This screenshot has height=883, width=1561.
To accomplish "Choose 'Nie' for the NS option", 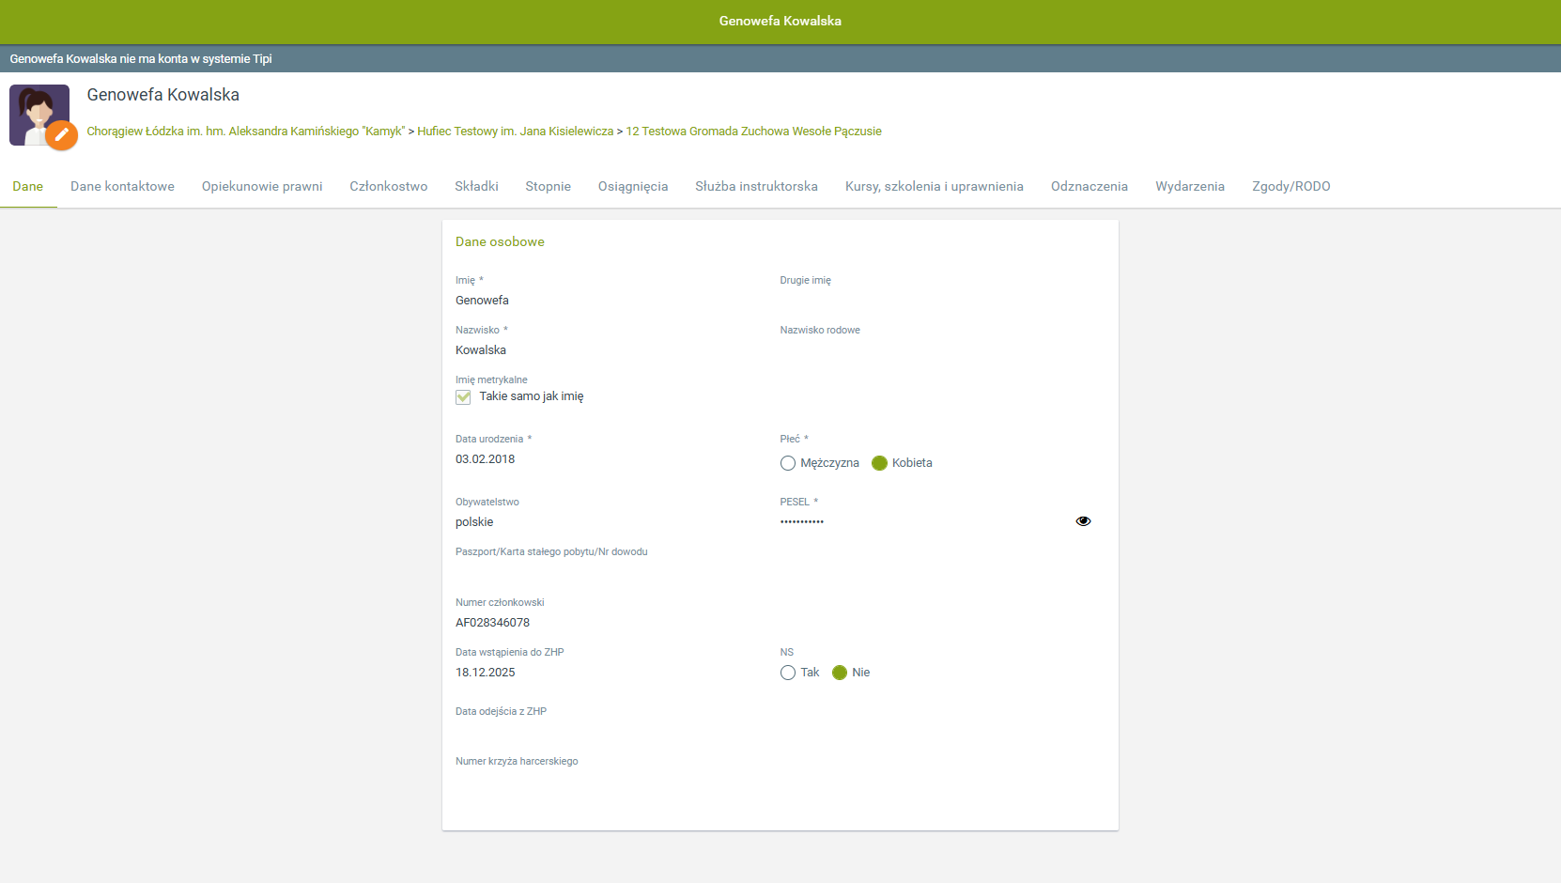I will [840, 673].
